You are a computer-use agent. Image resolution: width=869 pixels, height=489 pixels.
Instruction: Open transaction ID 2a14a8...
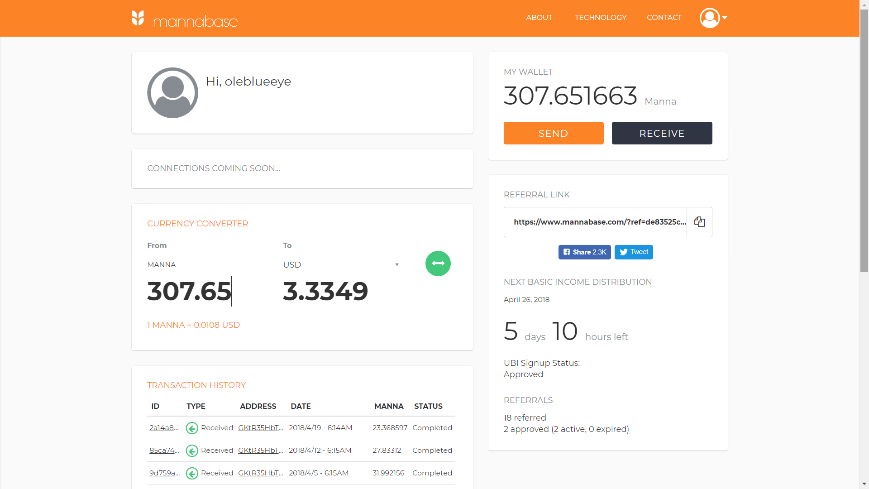tap(164, 428)
